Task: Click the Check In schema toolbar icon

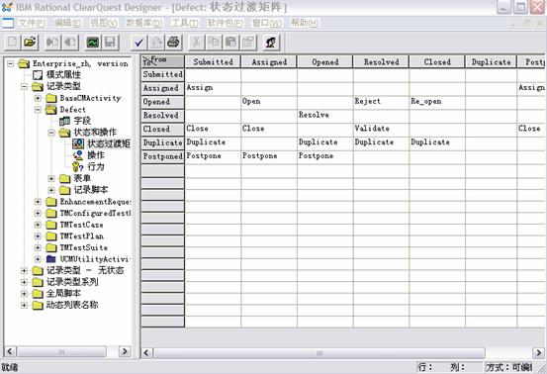Action: point(70,43)
